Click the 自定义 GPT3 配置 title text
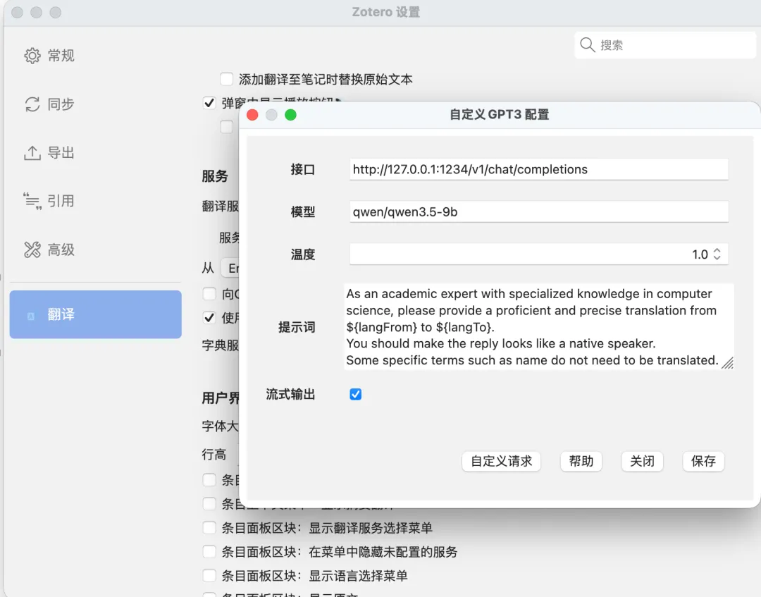This screenshot has height=597, width=761. coord(499,115)
